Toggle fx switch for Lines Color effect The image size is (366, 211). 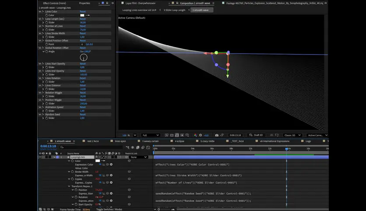click(43, 11)
